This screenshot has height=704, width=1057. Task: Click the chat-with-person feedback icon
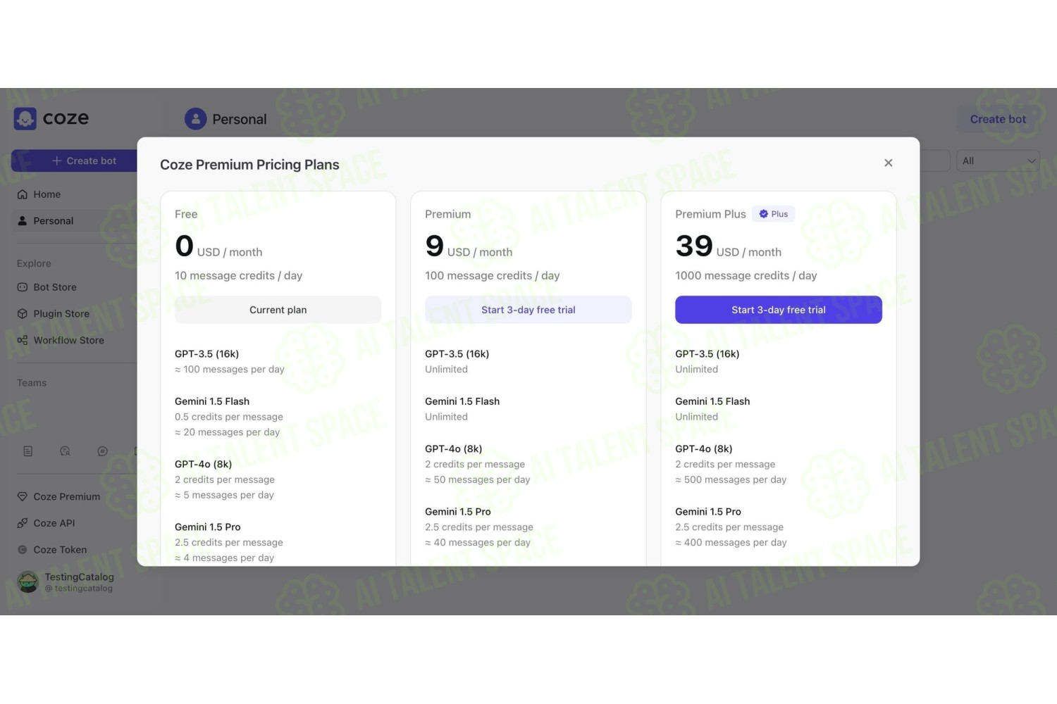(x=65, y=451)
